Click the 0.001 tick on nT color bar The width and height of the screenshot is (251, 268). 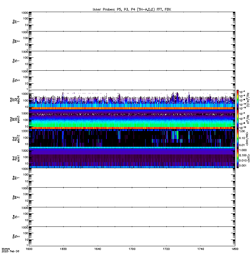[243, 165]
